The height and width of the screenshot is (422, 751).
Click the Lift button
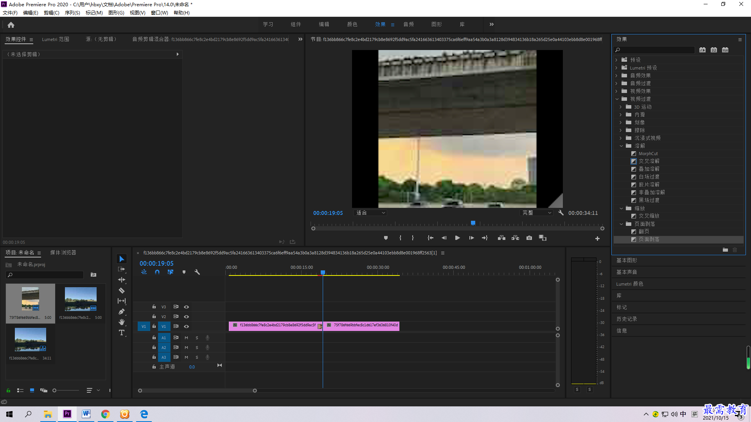(x=501, y=238)
